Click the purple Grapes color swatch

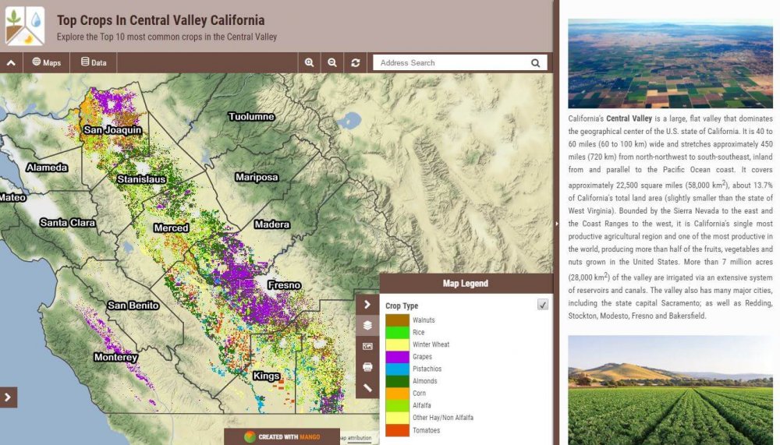(397, 356)
